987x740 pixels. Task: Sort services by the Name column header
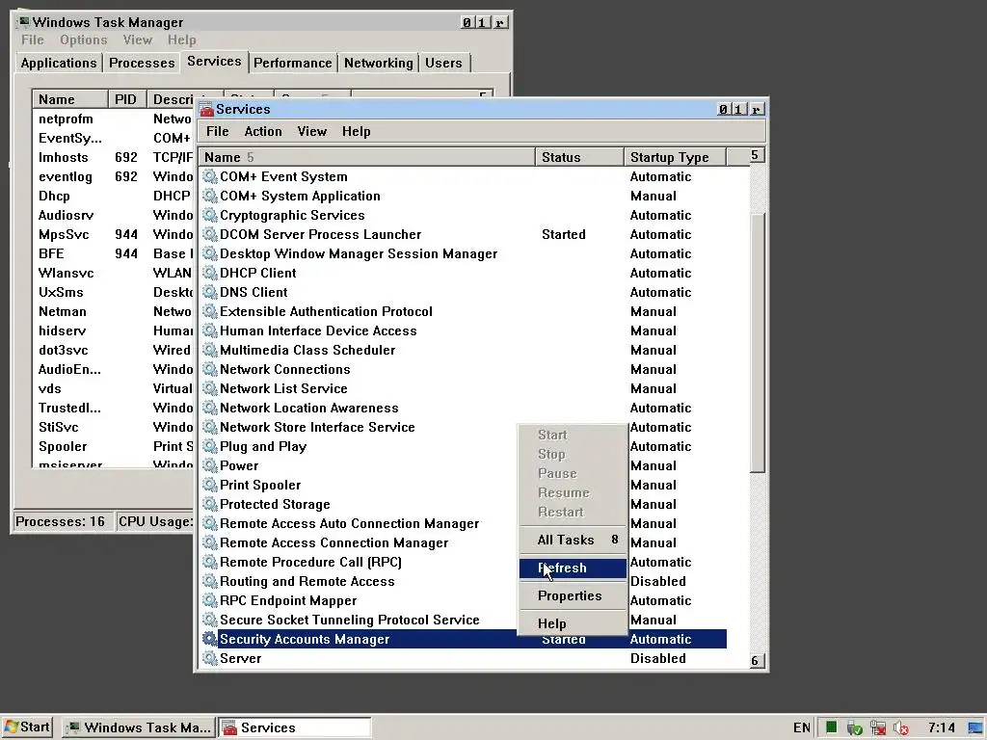367,157
